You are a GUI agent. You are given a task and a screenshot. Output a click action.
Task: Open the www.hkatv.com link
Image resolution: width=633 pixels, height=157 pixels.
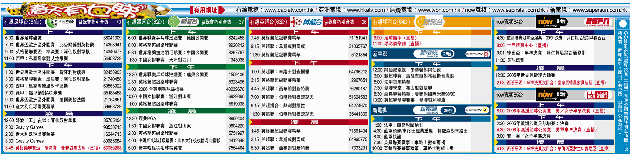tap(366, 10)
